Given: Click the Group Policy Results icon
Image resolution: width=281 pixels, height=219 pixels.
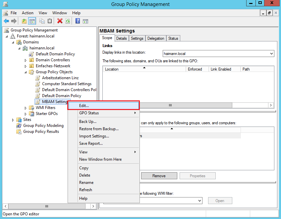Looking at the screenshot, I should click(x=19, y=132).
